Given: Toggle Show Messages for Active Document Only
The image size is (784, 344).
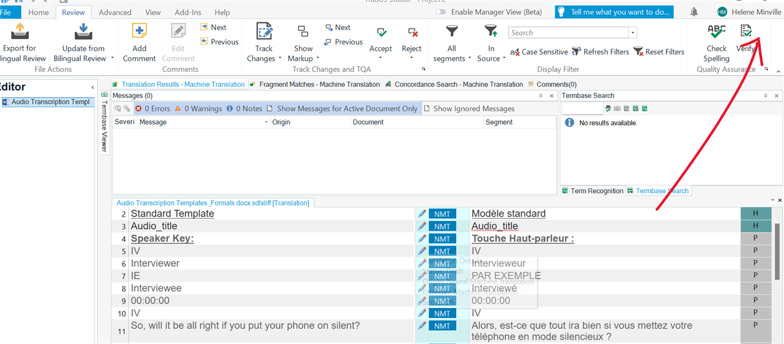Looking at the screenshot, I should (x=342, y=109).
